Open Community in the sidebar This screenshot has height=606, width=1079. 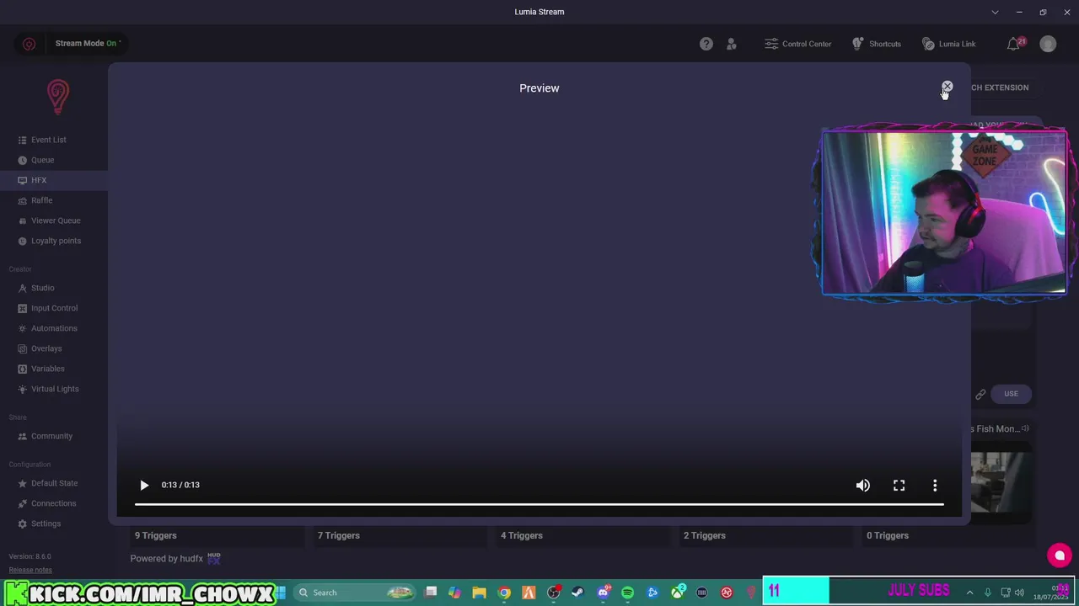51,436
